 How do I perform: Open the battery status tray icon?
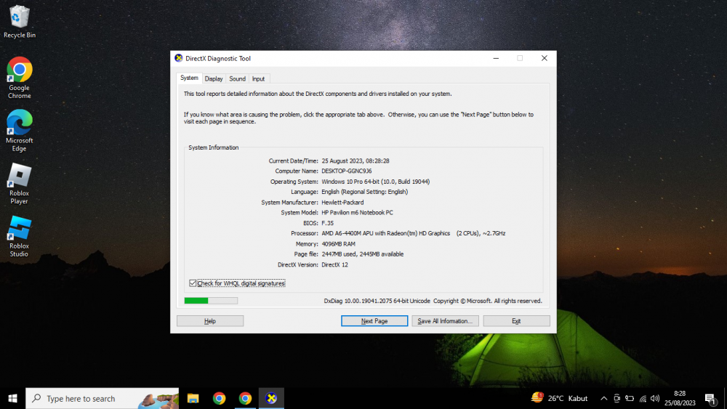630,398
